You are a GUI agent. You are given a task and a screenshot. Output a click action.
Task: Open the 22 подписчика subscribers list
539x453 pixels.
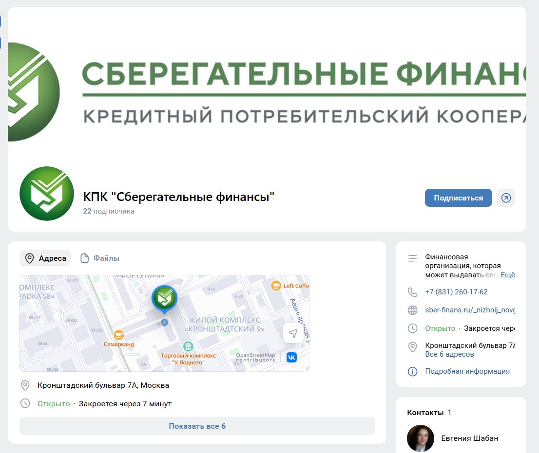pos(109,211)
